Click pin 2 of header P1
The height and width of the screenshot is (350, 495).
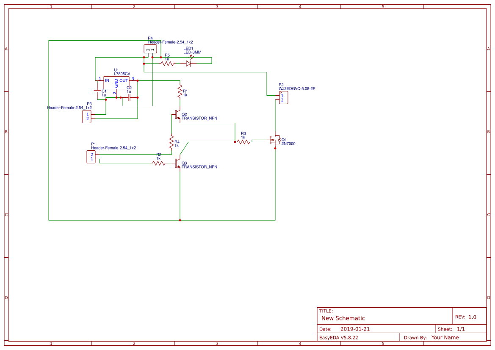tap(91, 154)
